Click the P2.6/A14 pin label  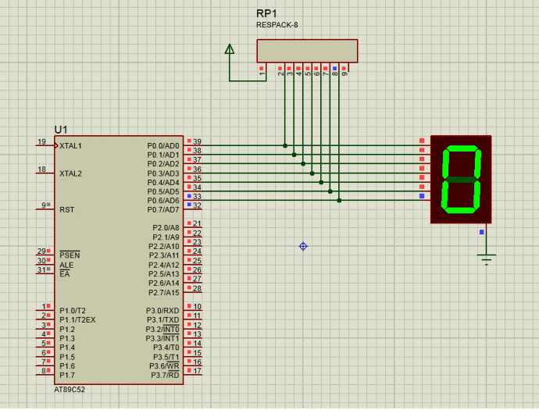pos(164,283)
